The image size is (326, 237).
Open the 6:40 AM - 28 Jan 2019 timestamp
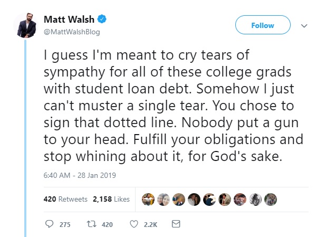79,175
